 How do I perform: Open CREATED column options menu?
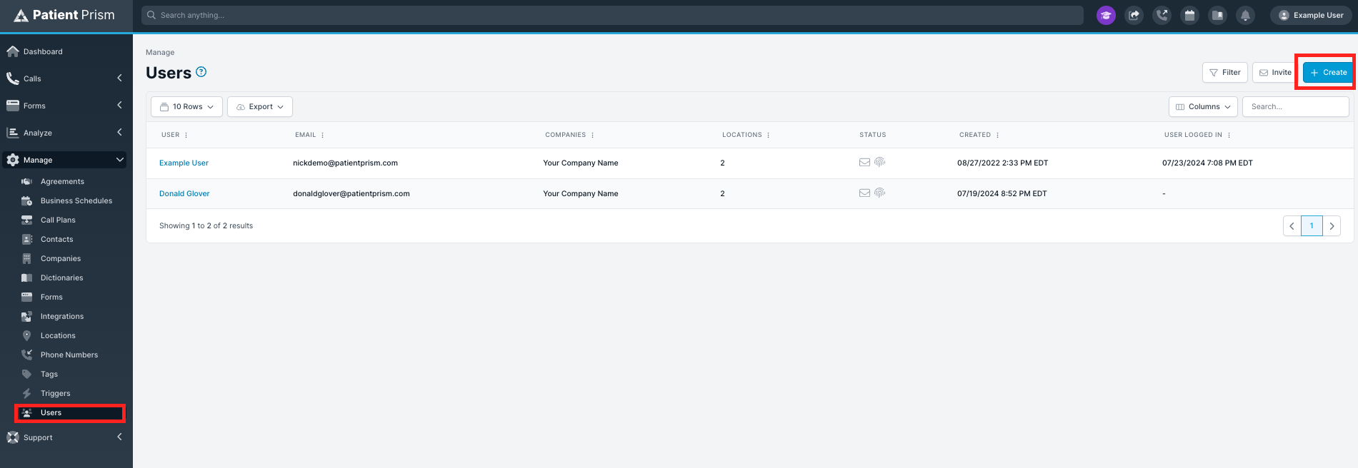997,135
